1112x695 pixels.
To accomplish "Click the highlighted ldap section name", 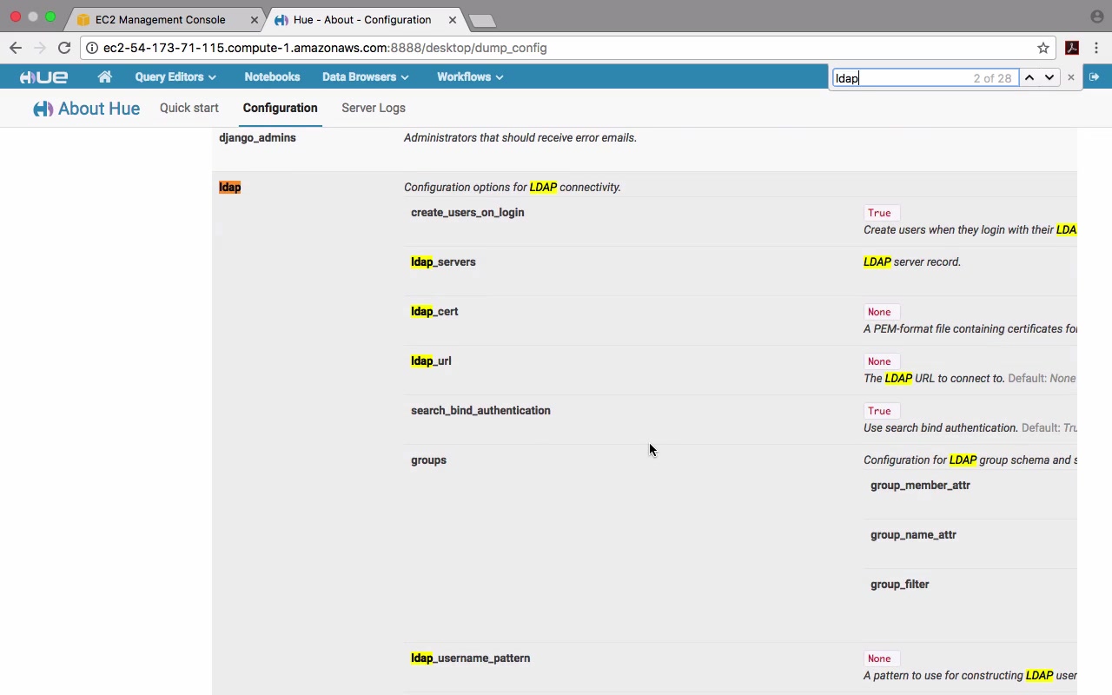I will tap(229, 187).
